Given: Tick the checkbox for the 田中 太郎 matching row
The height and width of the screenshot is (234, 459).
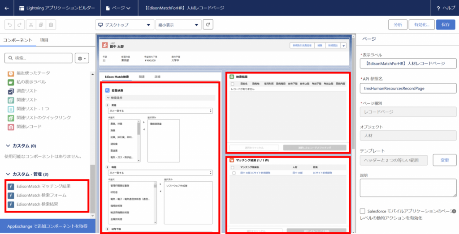Looking at the screenshot, I should (233, 173).
